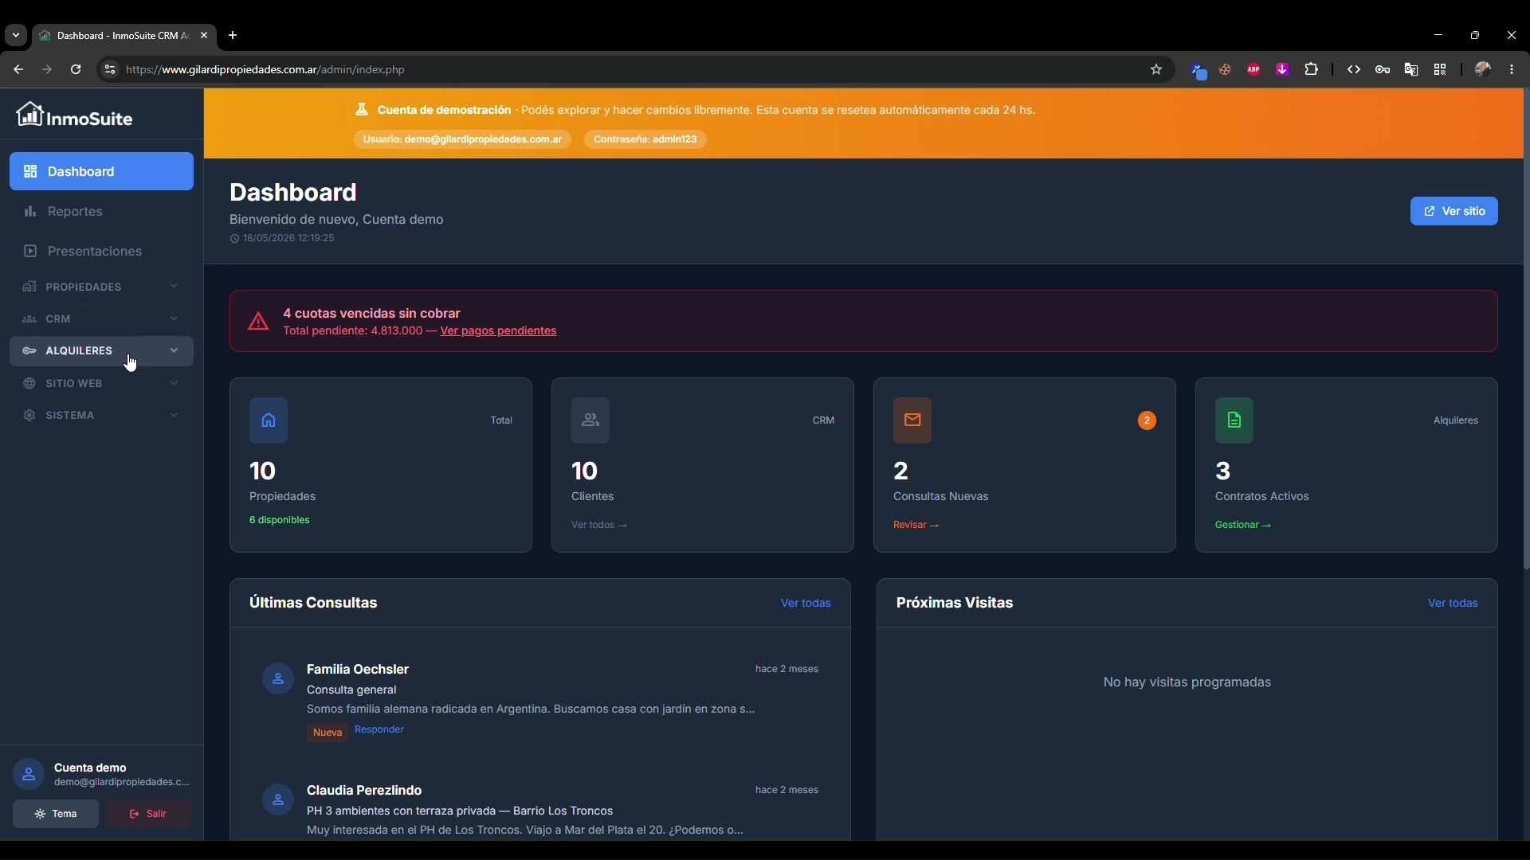Screen dimensions: 1530x860
Task: Open the Dashboard menu item
Action: (x=101, y=171)
